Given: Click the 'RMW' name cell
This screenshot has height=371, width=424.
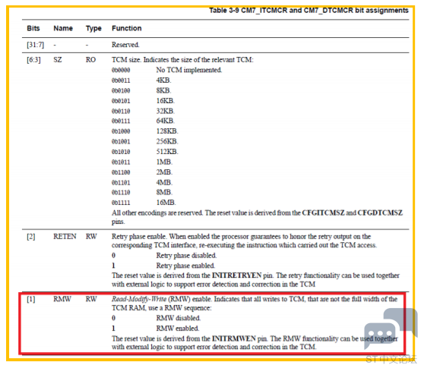Looking at the screenshot, I should [x=62, y=299].
